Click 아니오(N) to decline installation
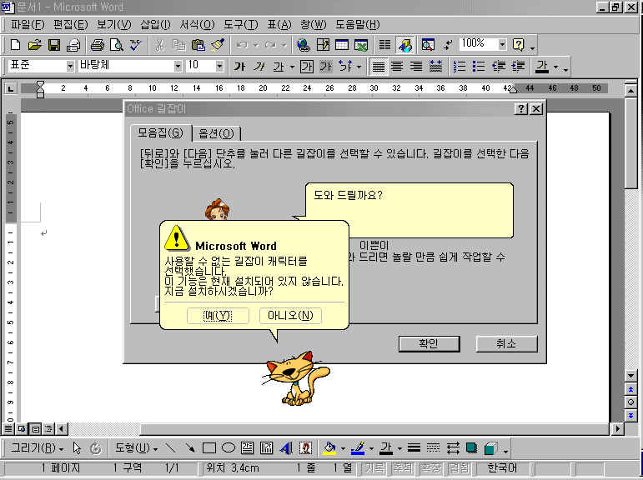This screenshot has height=480, width=643. (290, 316)
